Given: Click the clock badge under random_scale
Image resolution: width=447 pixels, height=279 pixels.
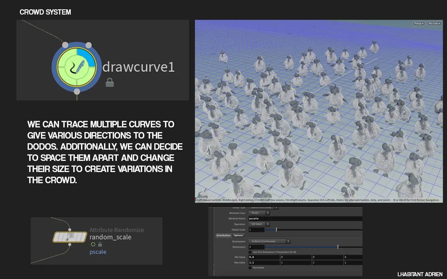Looking at the screenshot, I should tap(93, 244).
